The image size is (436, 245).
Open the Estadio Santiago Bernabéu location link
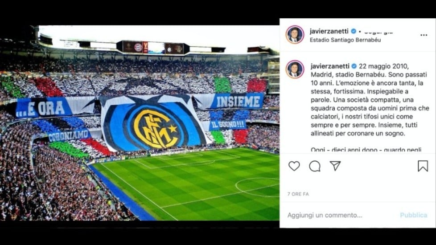(346, 40)
